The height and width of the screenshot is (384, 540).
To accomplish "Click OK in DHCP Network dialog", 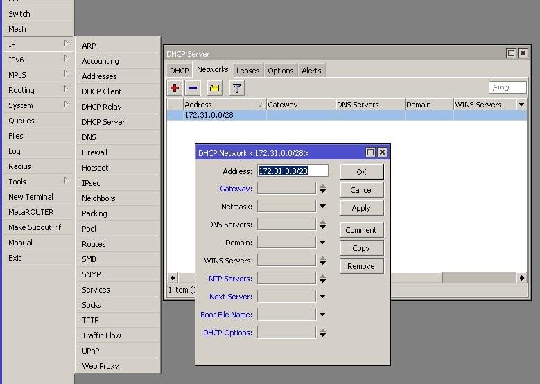I will pyautogui.click(x=361, y=171).
